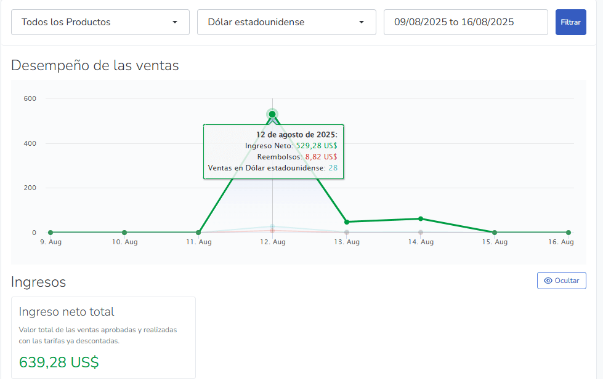Select the green data point for 11 Aug
The image size is (603, 379).
198,233
